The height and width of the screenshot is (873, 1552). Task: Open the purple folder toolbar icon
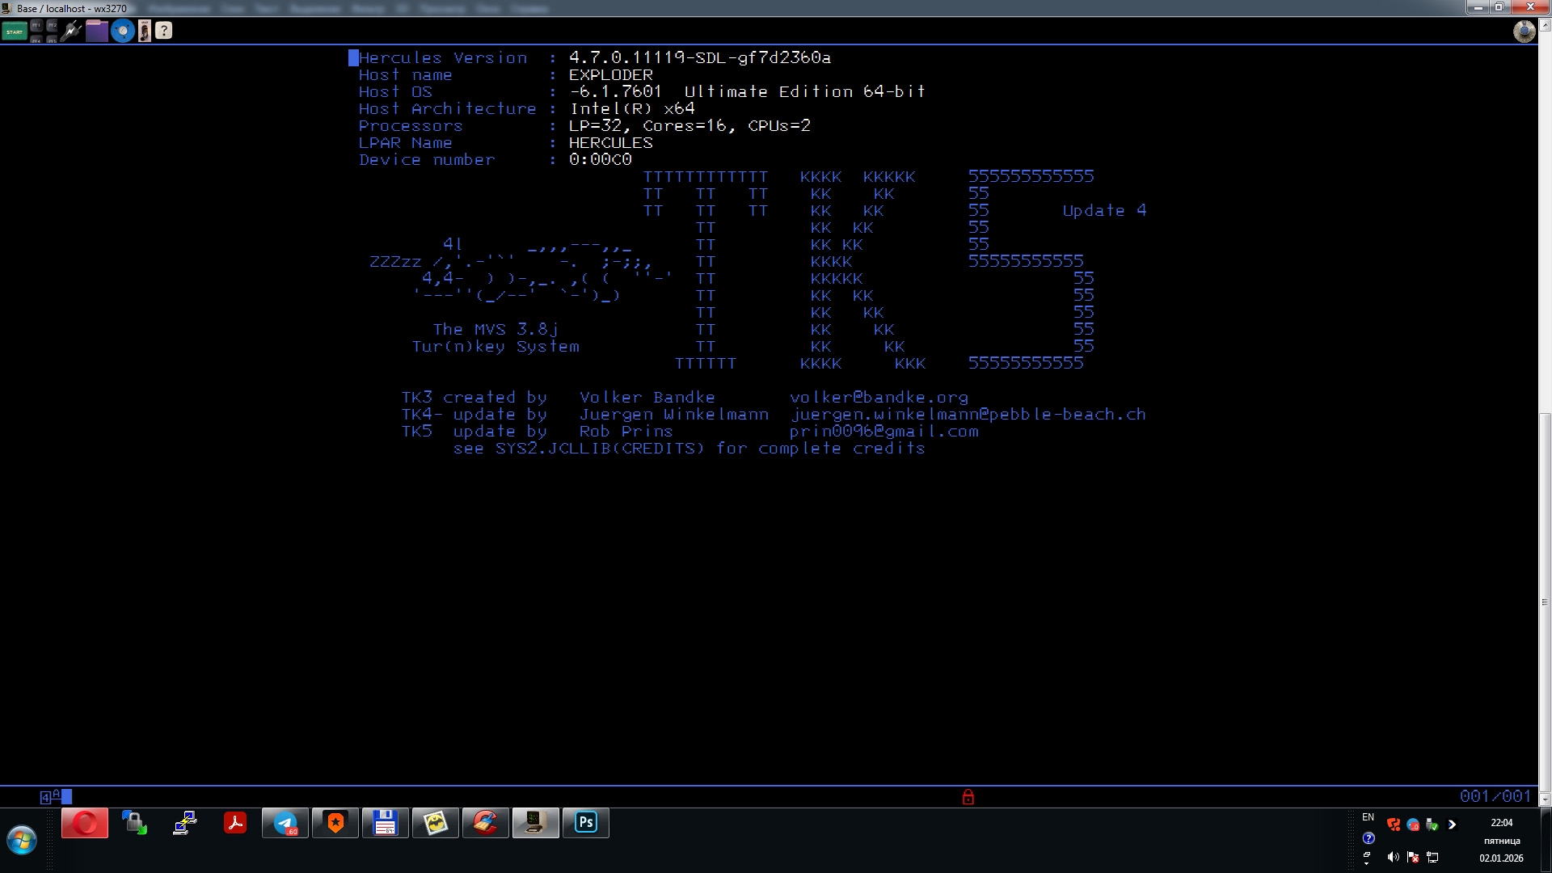97,31
